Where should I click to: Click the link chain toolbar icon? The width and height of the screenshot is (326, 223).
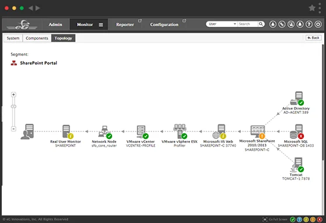pos(282,25)
